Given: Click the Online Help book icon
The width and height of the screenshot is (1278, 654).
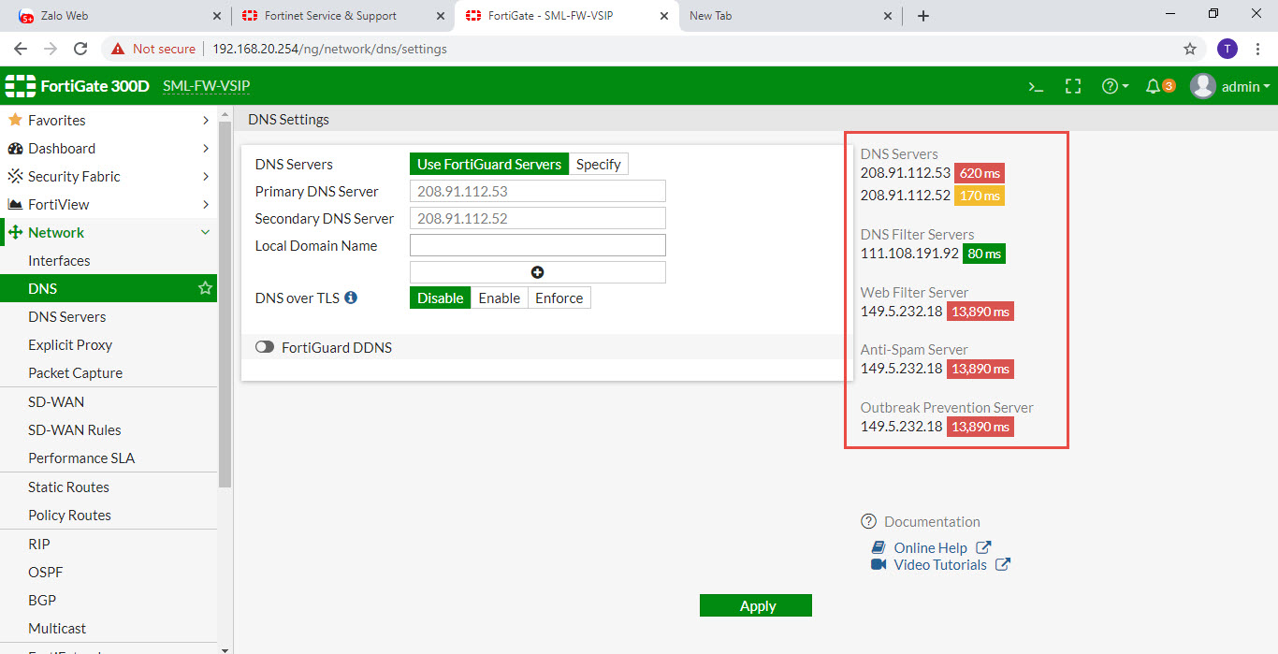Looking at the screenshot, I should click(x=879, y=547).
